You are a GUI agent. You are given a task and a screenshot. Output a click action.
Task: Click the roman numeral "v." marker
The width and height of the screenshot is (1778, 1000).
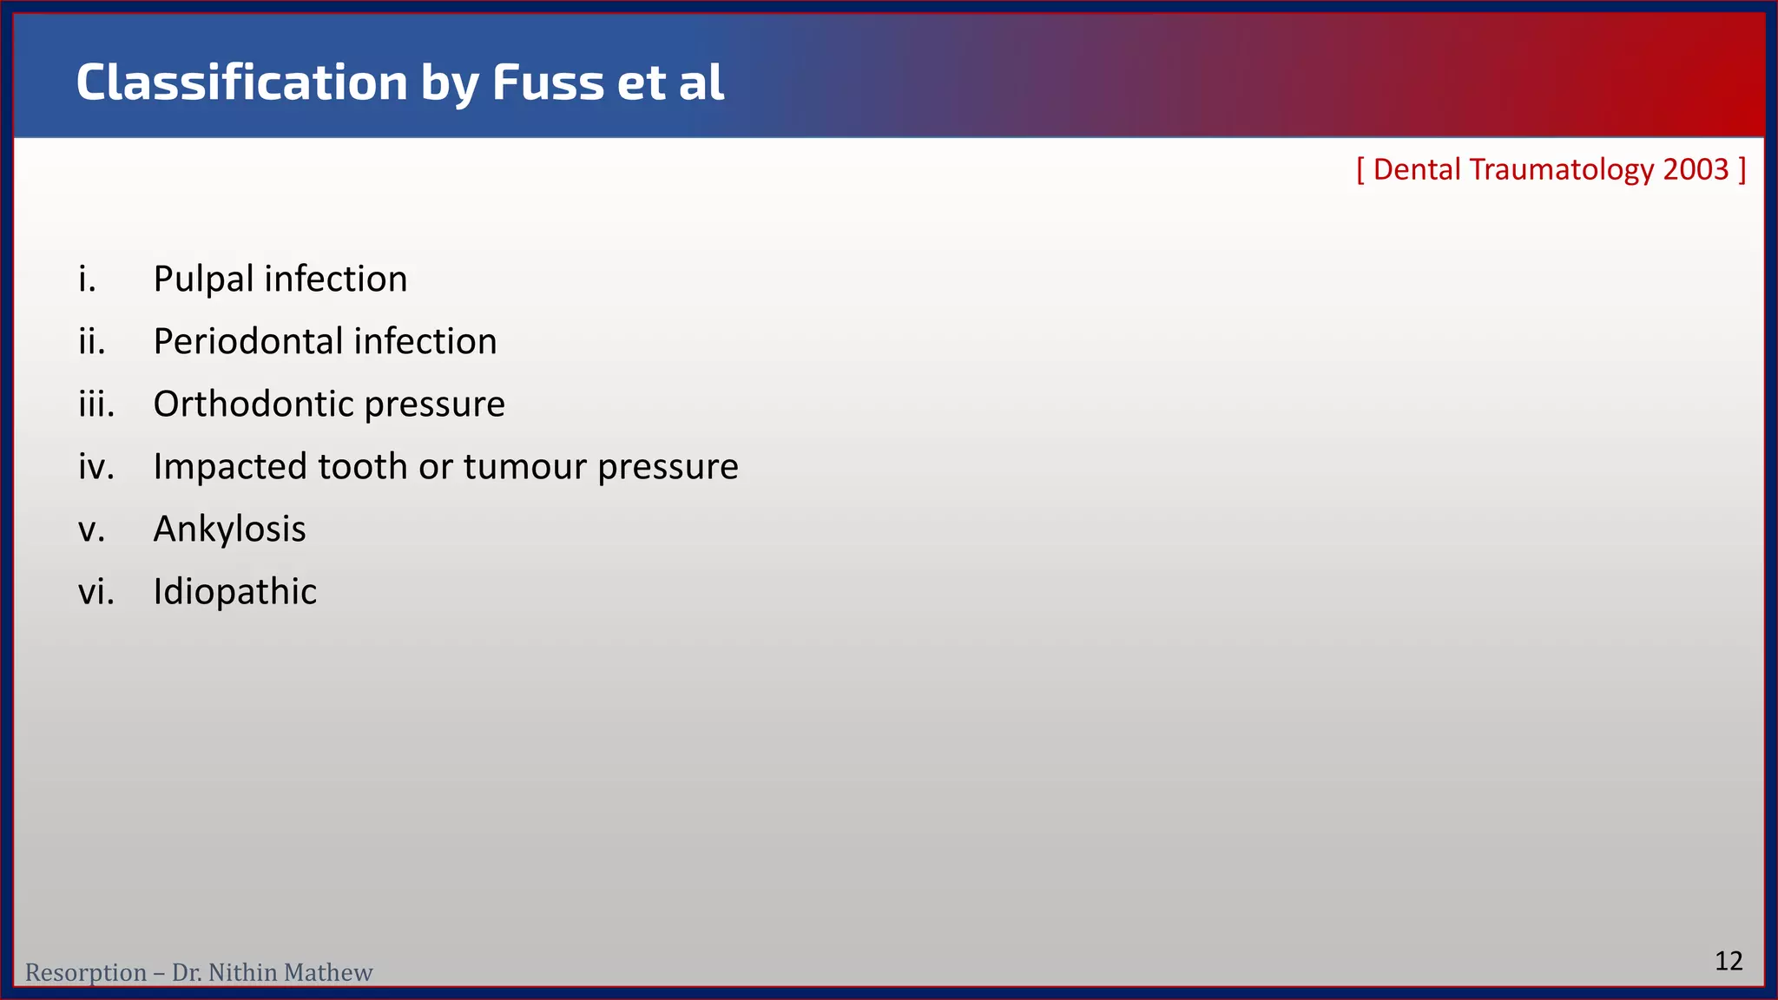pos(91,530)
